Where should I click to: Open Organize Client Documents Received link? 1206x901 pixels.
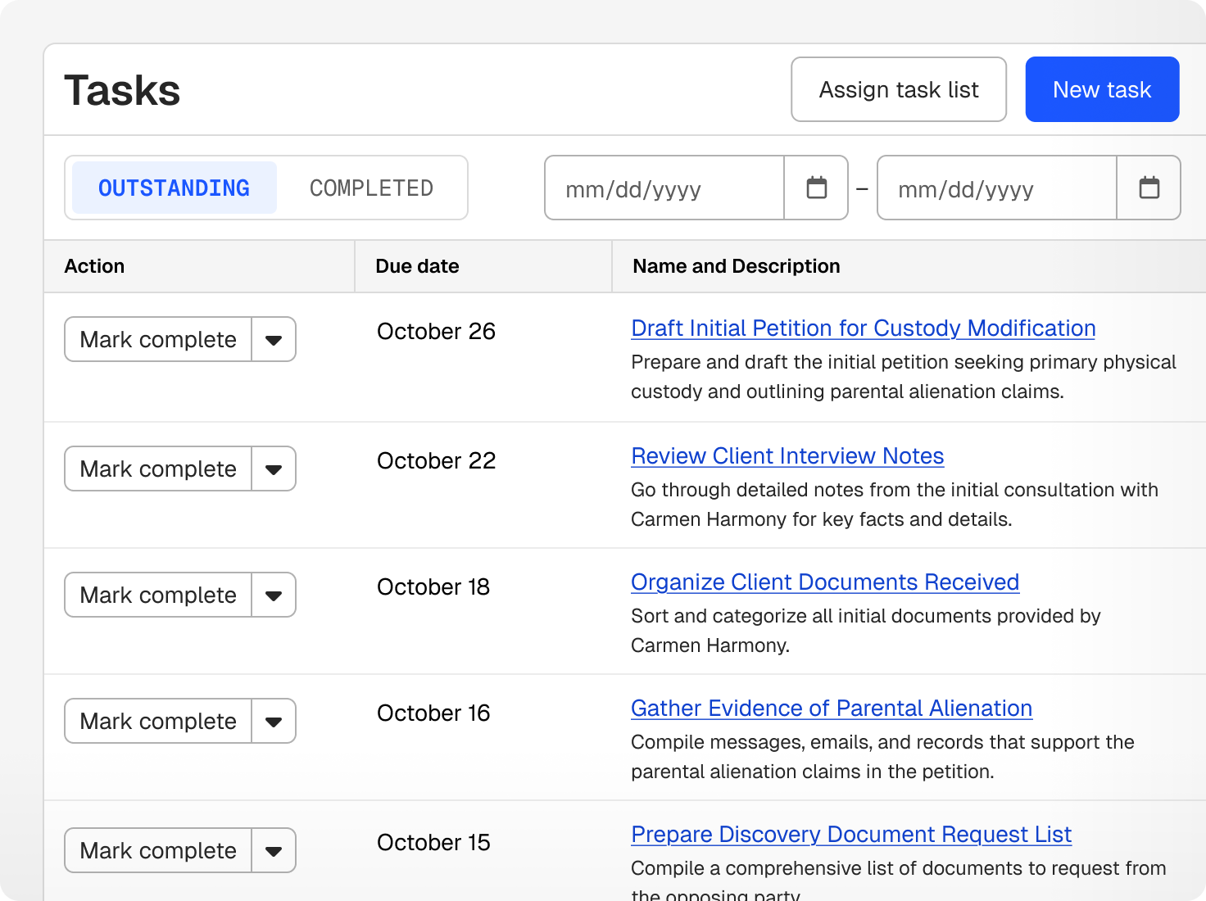click(x=825, y=582)
